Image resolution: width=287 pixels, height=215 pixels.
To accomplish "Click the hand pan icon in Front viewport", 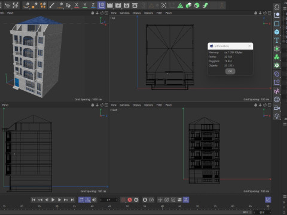I will pos(256,105).
